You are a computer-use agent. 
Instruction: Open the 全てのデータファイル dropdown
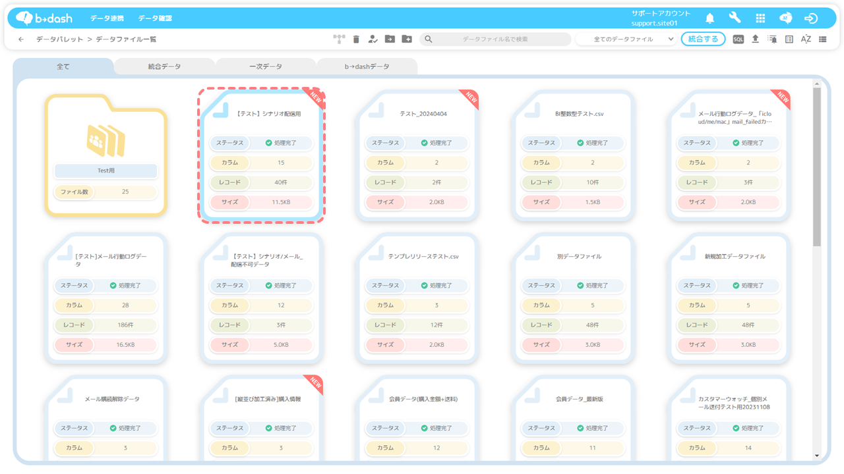[x=626, y=39]
